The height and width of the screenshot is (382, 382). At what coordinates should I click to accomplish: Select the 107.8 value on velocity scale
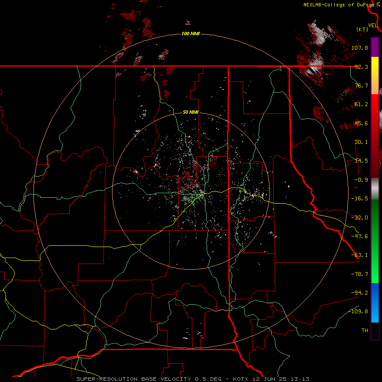pyautogui.click(x=360, y=48)
